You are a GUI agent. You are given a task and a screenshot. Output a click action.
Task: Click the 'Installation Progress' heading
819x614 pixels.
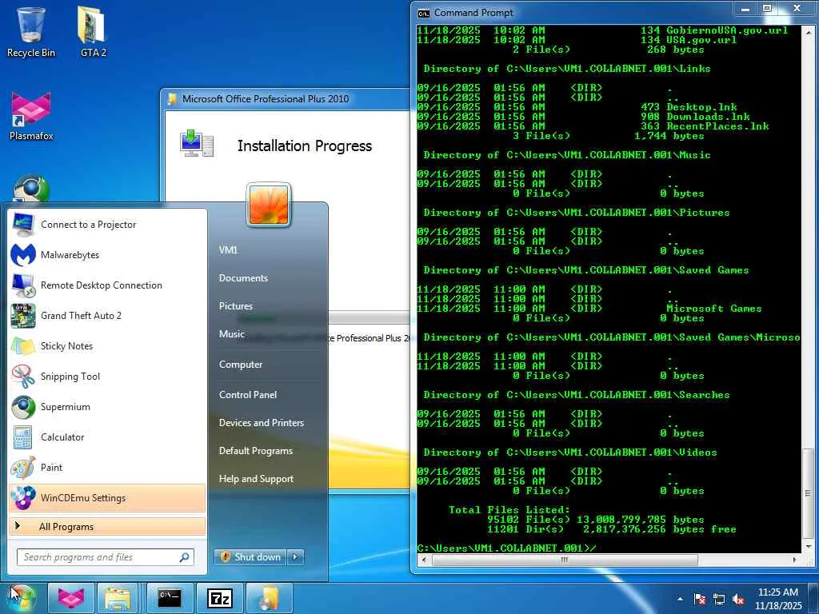pyautogui.click(x=305, y=146)
